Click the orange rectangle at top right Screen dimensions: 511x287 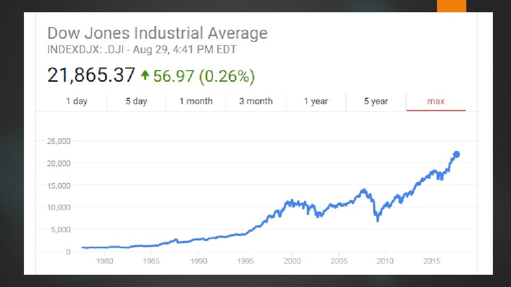tap(451, 6)
